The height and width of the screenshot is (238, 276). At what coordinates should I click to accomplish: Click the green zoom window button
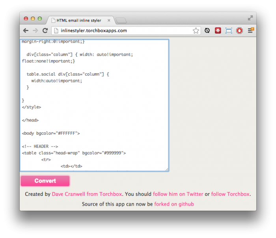tap(40, 19)
